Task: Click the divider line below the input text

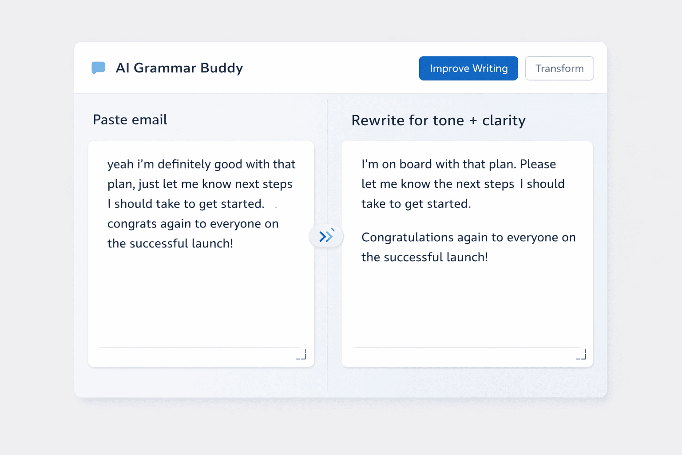Action: click(201, 347)
